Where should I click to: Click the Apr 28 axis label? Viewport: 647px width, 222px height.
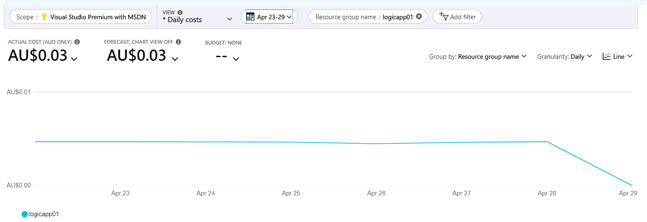click(547, 193)
